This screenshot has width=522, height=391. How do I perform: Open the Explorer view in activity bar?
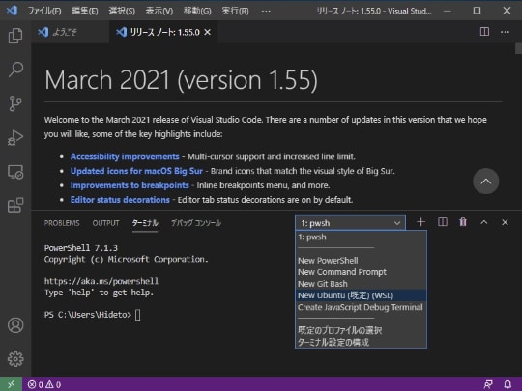coord(15,36)
